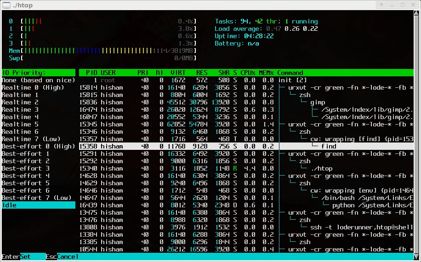Viewport: 421px width, 262px height.
Task: Sort by the VIRT column header
Action: click(178, 73)
